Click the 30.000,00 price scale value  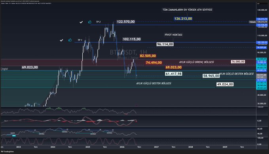262,104
